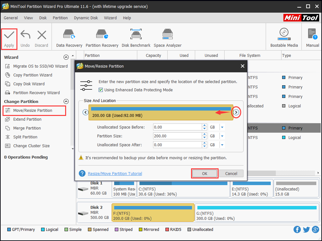The image size is (322, 241).
Task: Collapse the Wizard section
Action: pyautogui.click(x=66, y=57)
